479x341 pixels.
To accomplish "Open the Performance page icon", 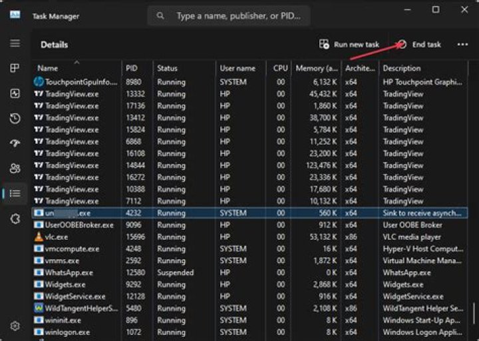I will click(x=15, y=93).
